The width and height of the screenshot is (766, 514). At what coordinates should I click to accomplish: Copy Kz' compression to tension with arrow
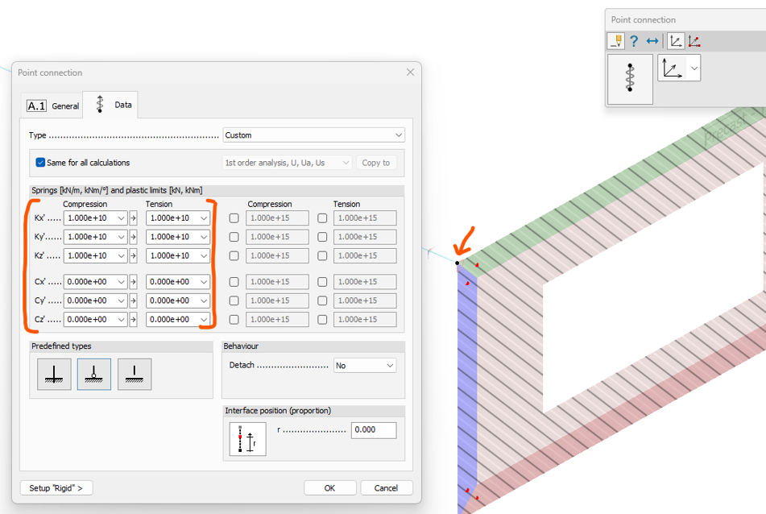133,255
